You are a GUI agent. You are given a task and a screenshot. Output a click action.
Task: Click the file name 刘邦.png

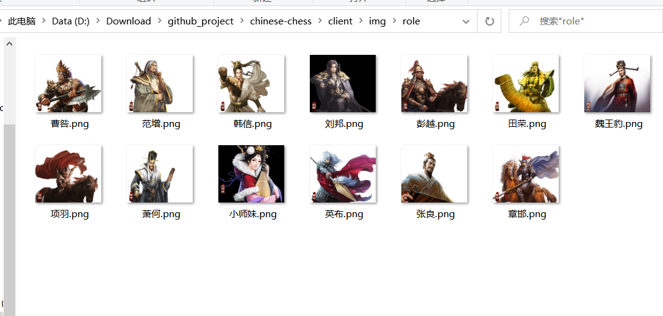click(x=344, y=124)
